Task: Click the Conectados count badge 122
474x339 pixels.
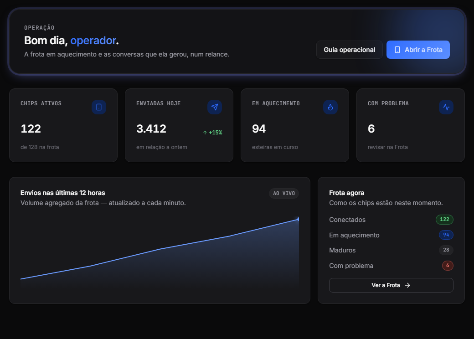Action: tap(444, 219)
